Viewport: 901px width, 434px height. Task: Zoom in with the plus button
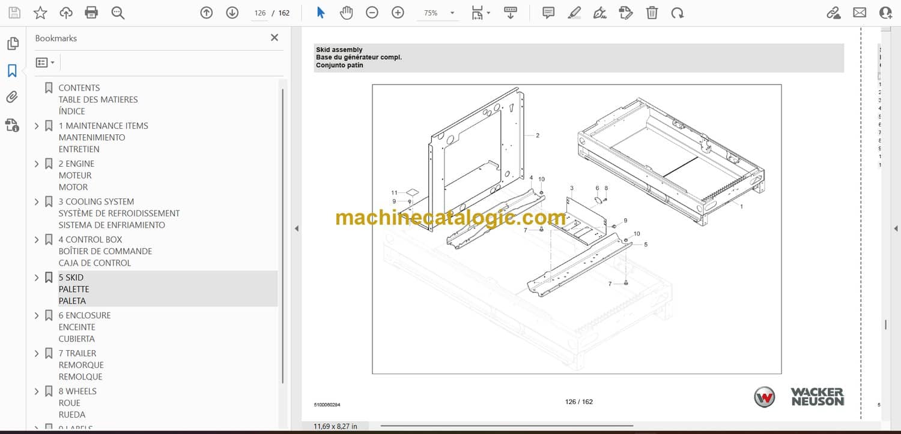tap(398, 13)
